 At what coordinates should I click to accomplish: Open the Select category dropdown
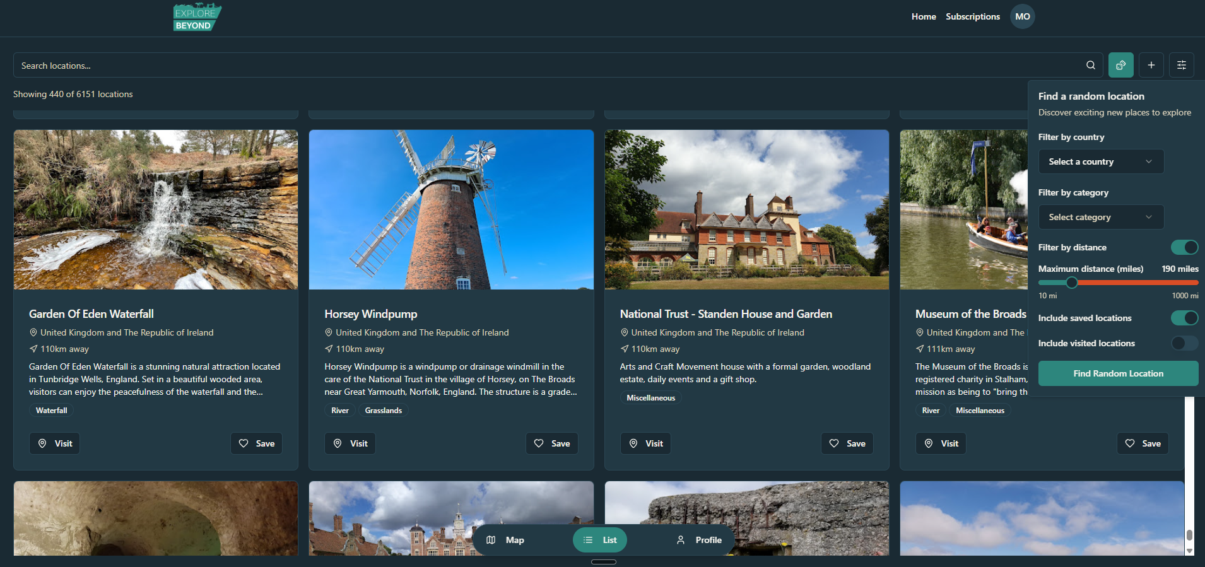(x=1101, y=217)
